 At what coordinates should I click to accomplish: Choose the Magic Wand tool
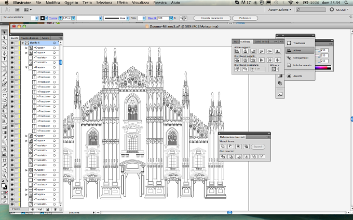click(x=4, y=42)
